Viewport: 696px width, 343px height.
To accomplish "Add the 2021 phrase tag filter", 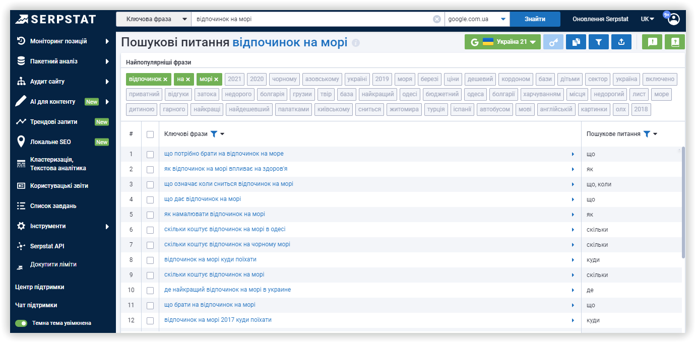I will (x=234, y=79).
